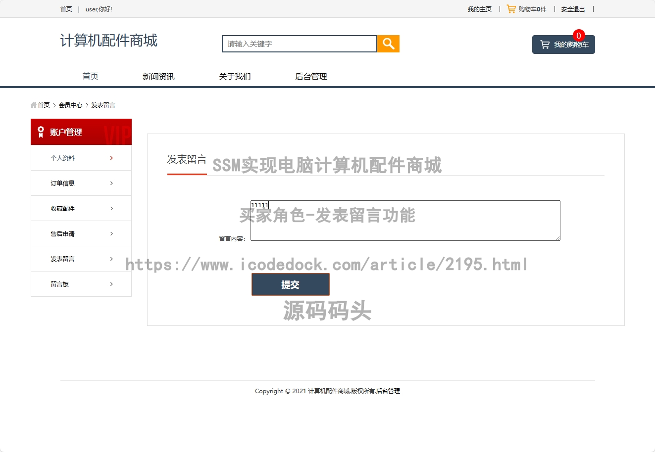Screen dimensions: 655x452
Task: Click the 首页 breadcrumb link
Action: coord(44,105)
